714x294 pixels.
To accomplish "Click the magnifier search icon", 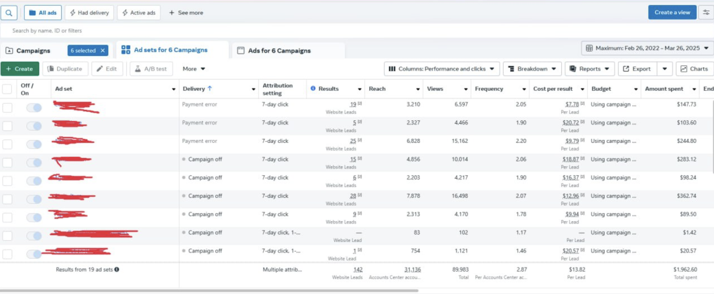I will 9,13.
